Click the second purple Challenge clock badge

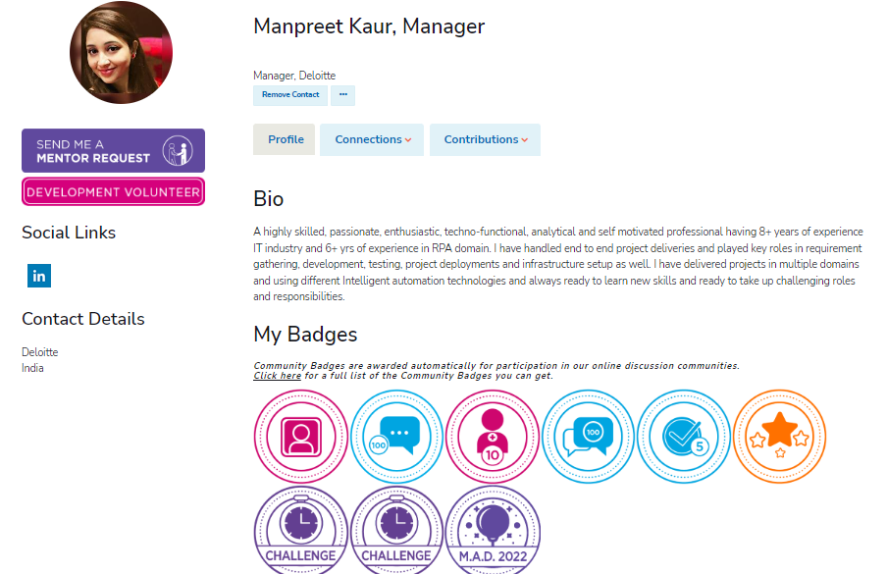396,530
